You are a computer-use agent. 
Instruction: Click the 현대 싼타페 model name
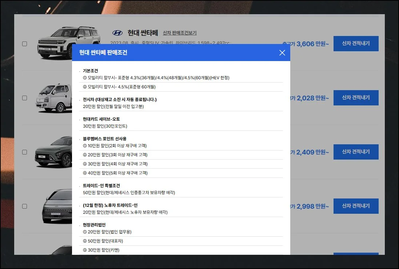(x=143, y=33)
